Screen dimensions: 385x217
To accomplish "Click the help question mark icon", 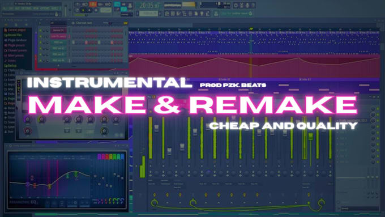I will click(254, 5).
